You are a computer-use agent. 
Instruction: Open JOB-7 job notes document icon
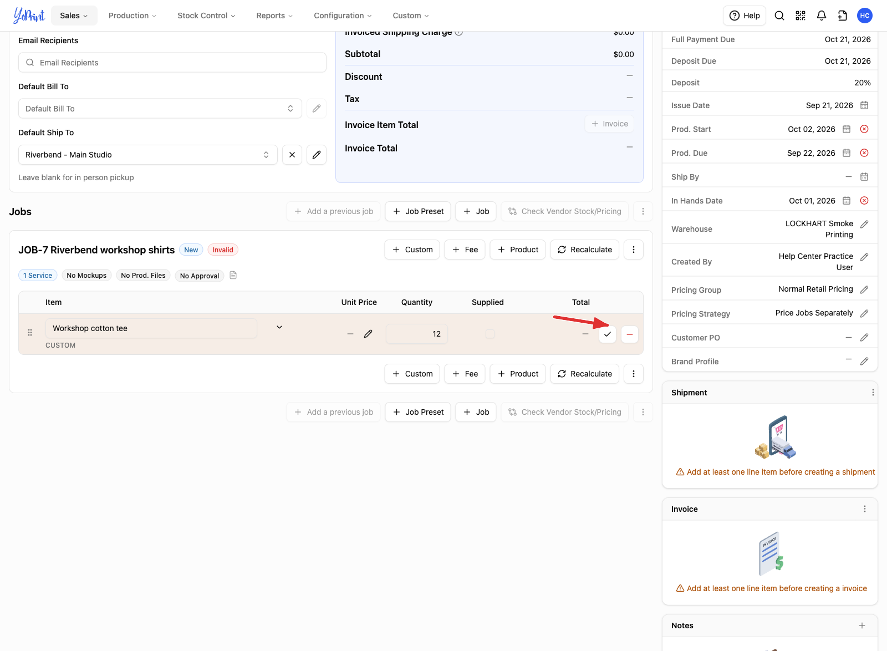point(233,275)
